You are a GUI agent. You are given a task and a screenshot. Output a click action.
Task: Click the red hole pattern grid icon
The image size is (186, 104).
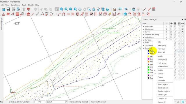point(73,14)
